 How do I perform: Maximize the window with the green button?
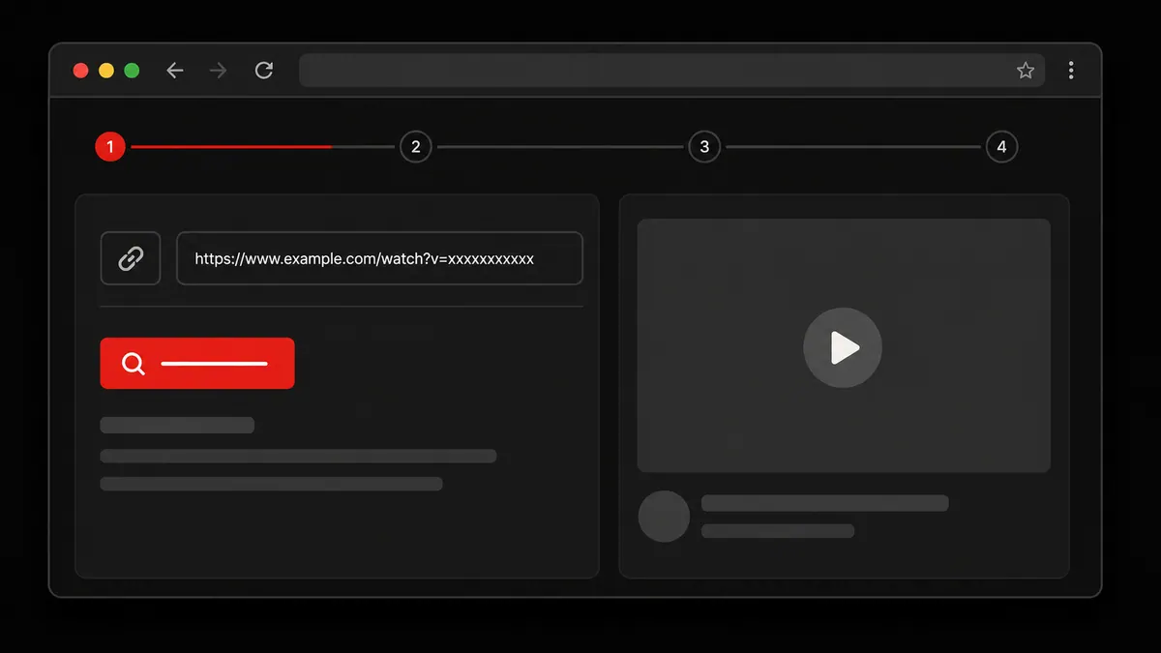click(132, 71)
